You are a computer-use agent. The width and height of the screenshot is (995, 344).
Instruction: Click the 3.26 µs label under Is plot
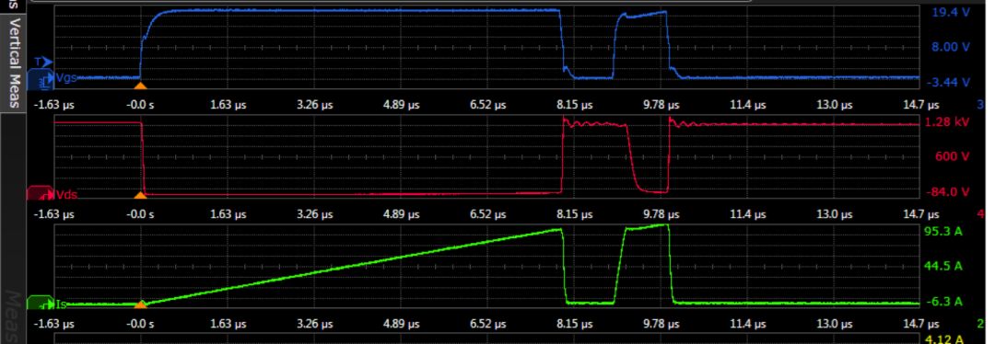[314, 324]
